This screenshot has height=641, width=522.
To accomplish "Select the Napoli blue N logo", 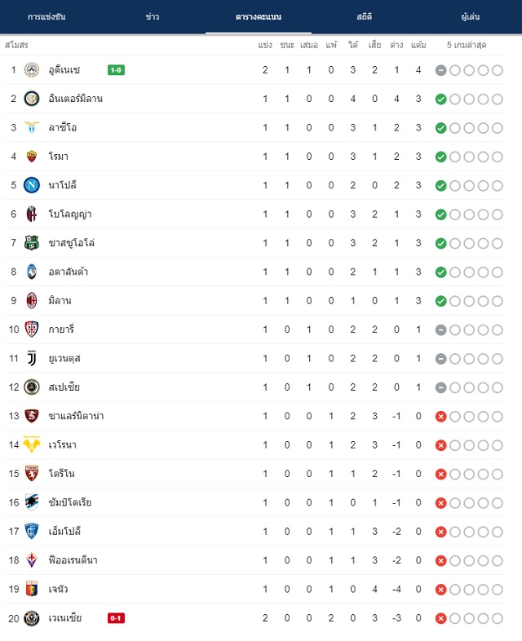I will [x=32, y=185].
